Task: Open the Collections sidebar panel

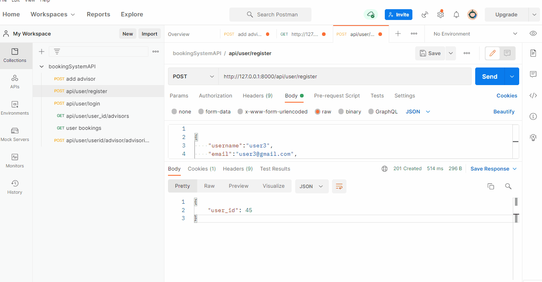Action: (15, 55)
